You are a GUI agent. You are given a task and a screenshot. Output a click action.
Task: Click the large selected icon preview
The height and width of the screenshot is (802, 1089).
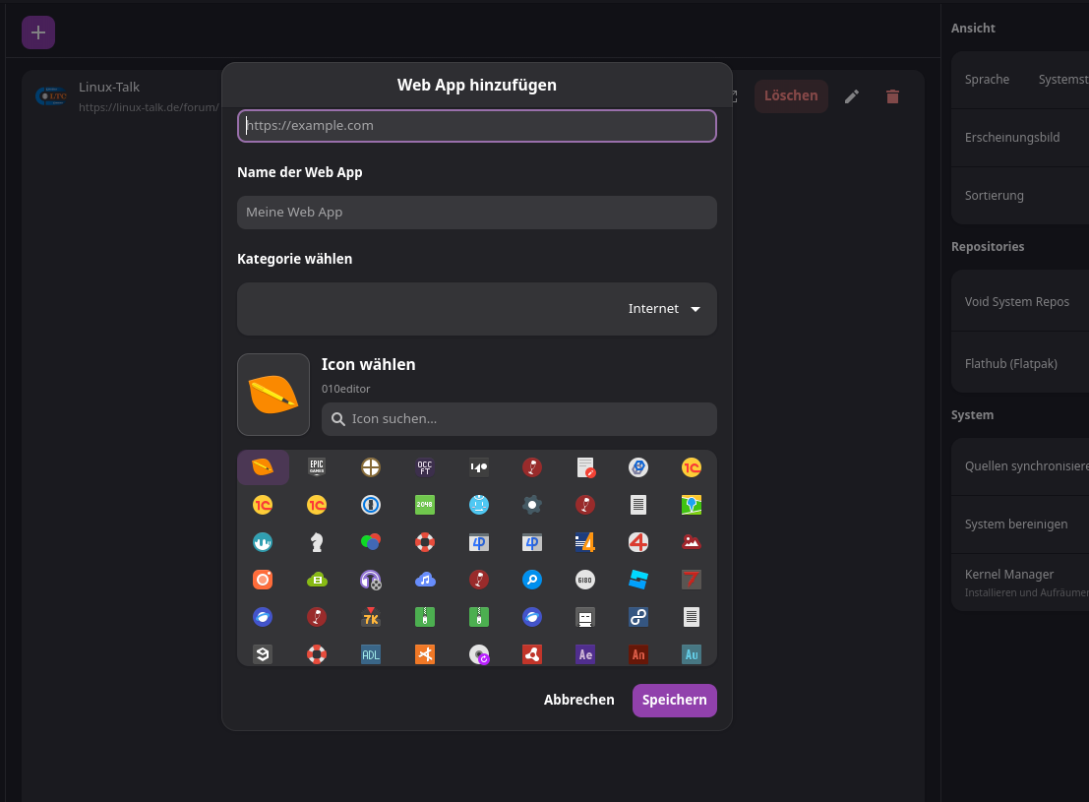point(273,394)
